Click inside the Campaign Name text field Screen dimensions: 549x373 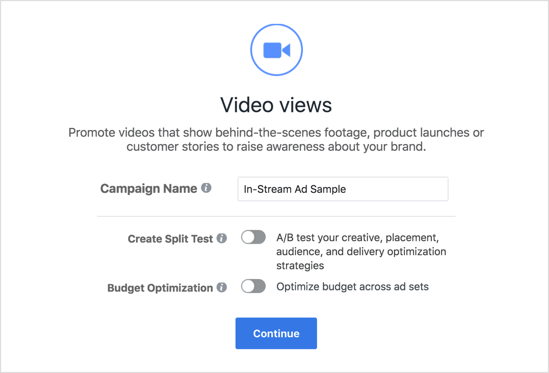tap(342, 189)
